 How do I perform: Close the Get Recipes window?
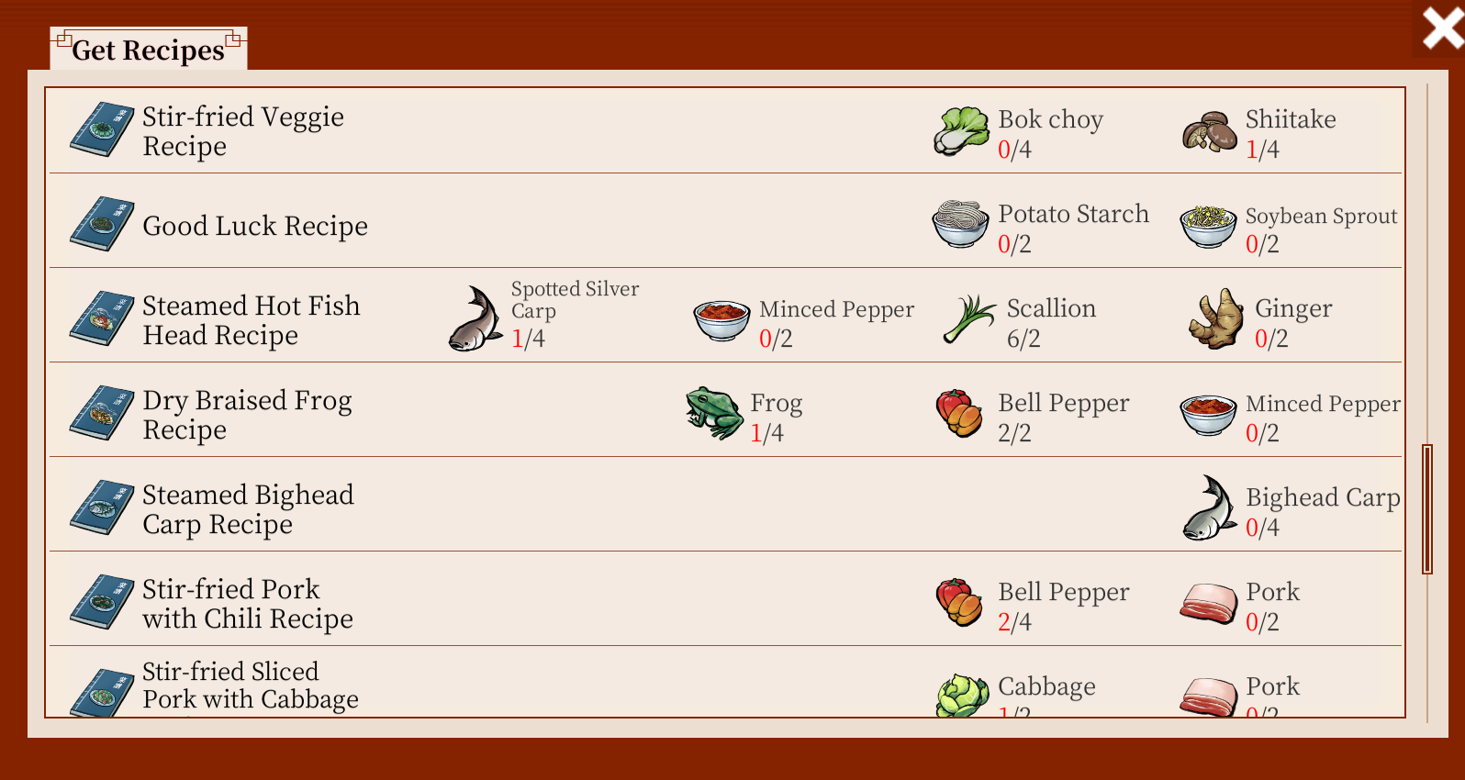pyautogui.click(x=1441, y=28)
